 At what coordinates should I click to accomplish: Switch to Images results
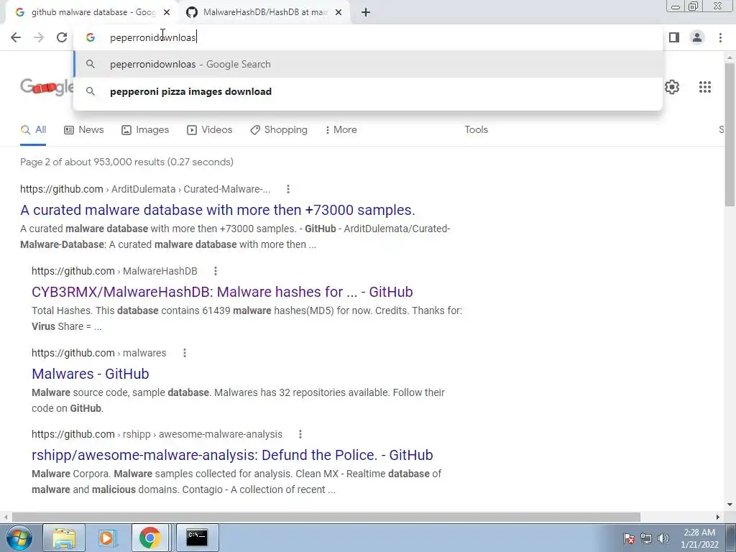[x=145, y=130]
